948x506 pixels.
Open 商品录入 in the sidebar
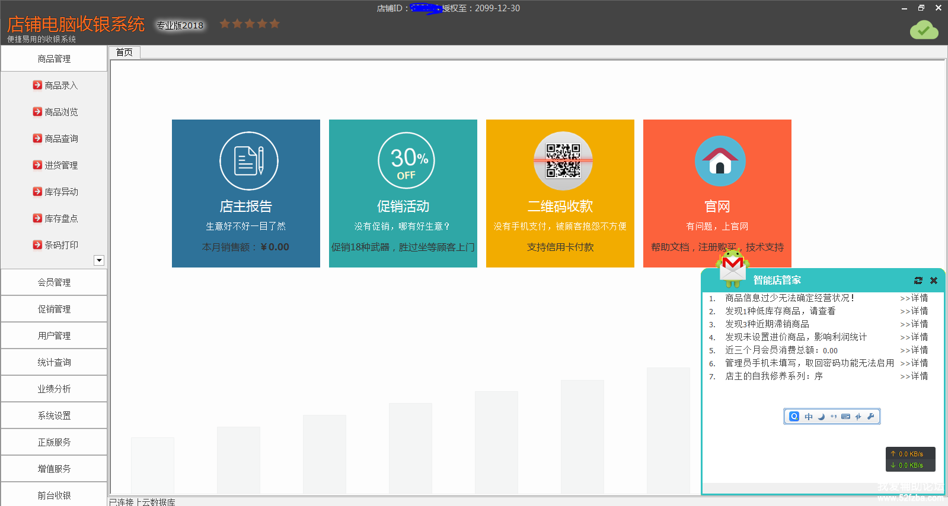pos(60,85)
